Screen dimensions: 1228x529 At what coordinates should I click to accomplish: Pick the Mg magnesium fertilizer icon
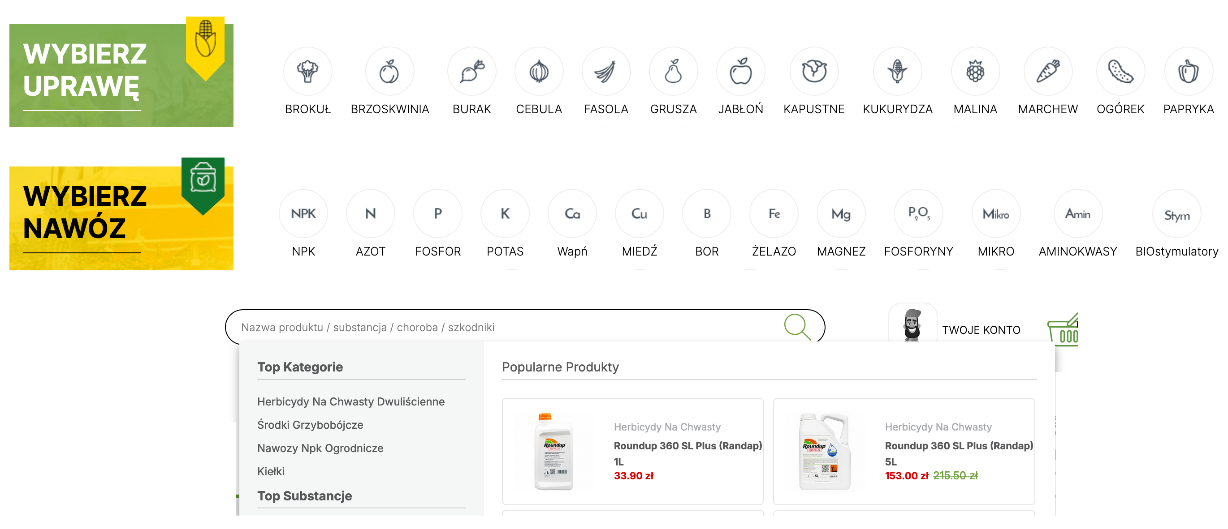pyautogui.click(x=841, y=214)
